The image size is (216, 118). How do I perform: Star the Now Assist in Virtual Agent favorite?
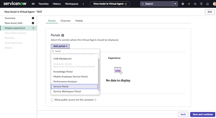pyautogui.click(x=126, y=4)
